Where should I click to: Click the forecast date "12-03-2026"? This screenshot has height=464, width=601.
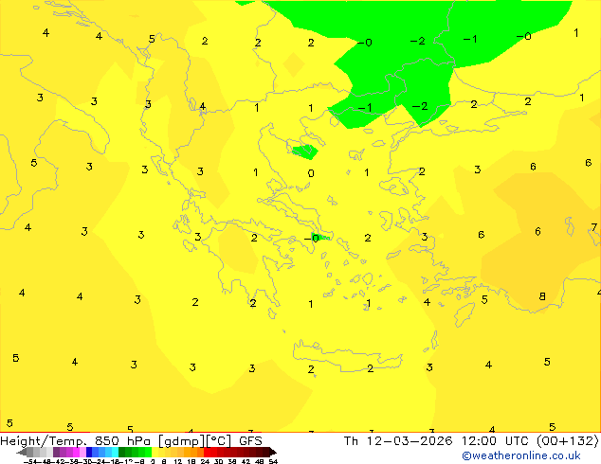(x=410, y=441)
